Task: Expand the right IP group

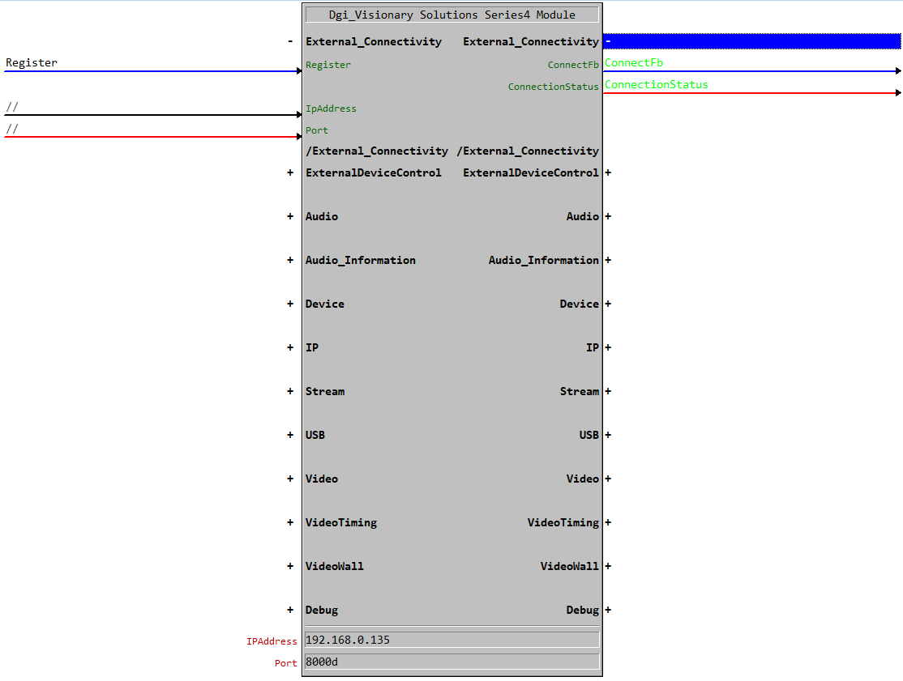Action: (x=608, y=347)
